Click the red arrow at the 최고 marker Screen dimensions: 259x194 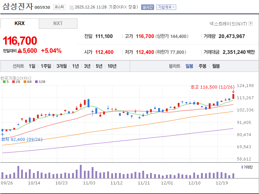233,91
